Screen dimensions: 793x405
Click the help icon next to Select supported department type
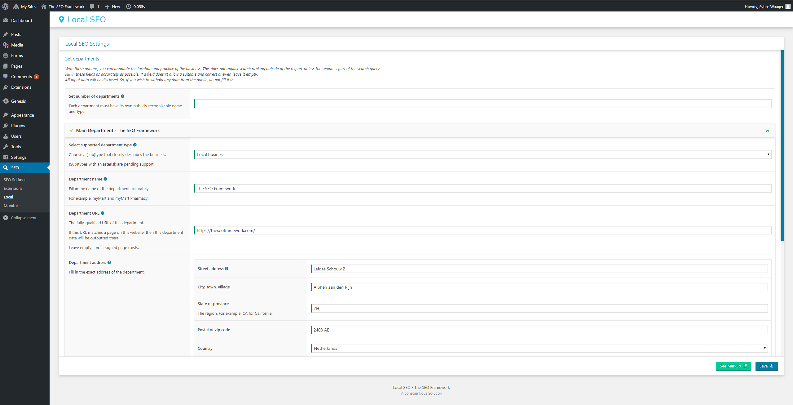click(135, 145)
